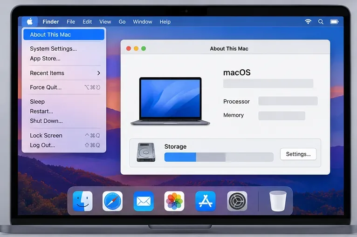Click the Processor label
This screenshot has height=237, width=357.
(236, 101)
